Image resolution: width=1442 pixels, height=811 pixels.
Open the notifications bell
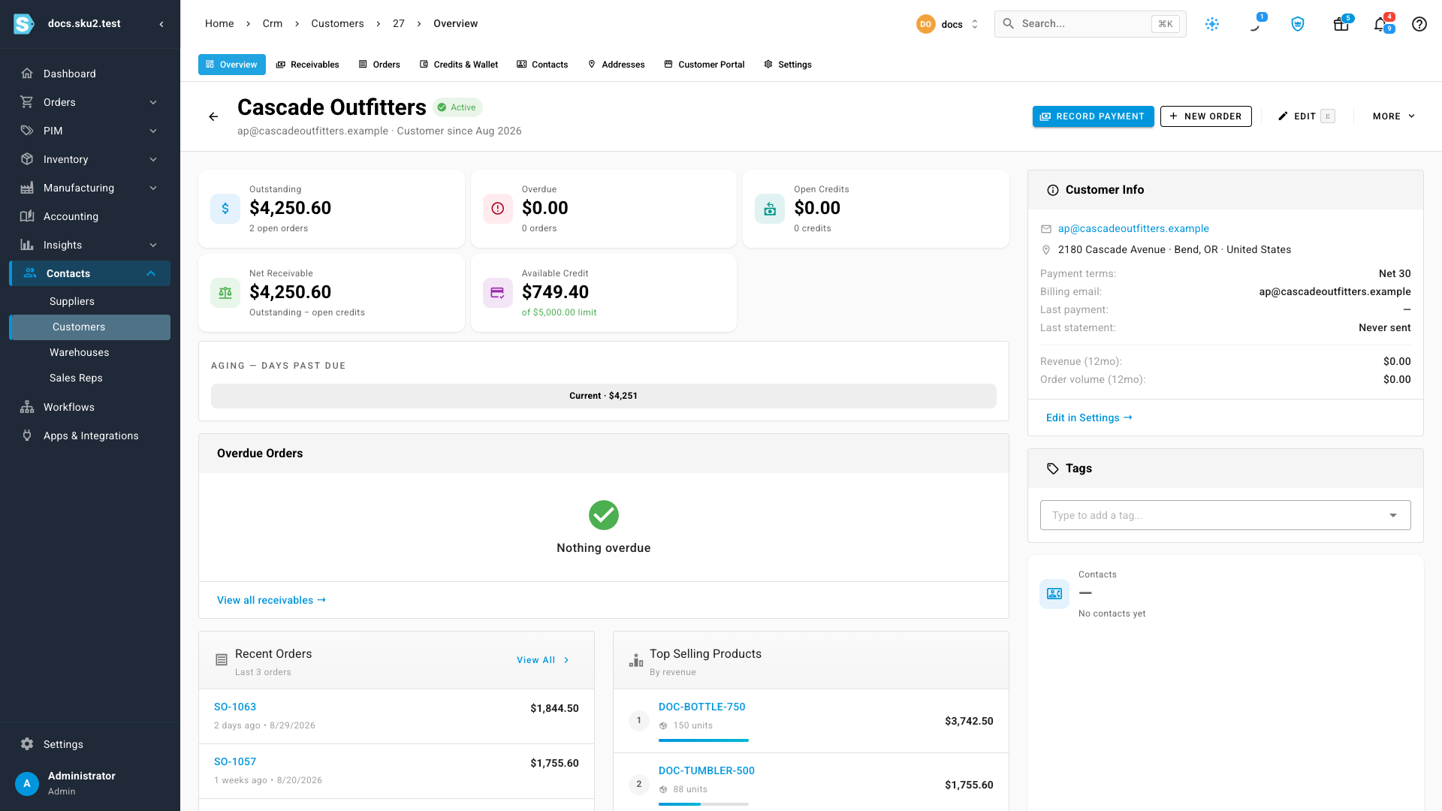pos(1380,24)
